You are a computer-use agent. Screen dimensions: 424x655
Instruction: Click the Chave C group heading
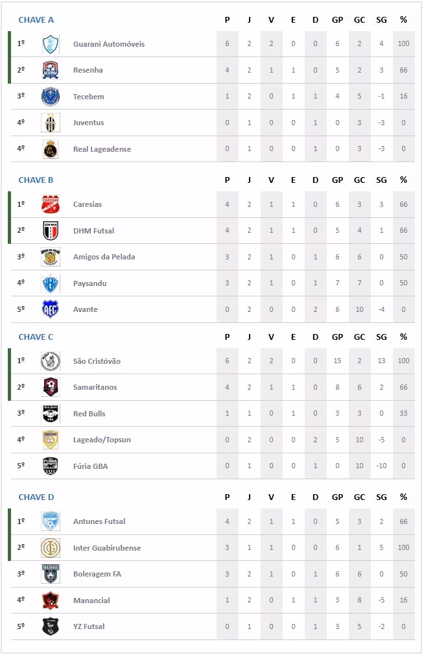(x=36, y=337)
